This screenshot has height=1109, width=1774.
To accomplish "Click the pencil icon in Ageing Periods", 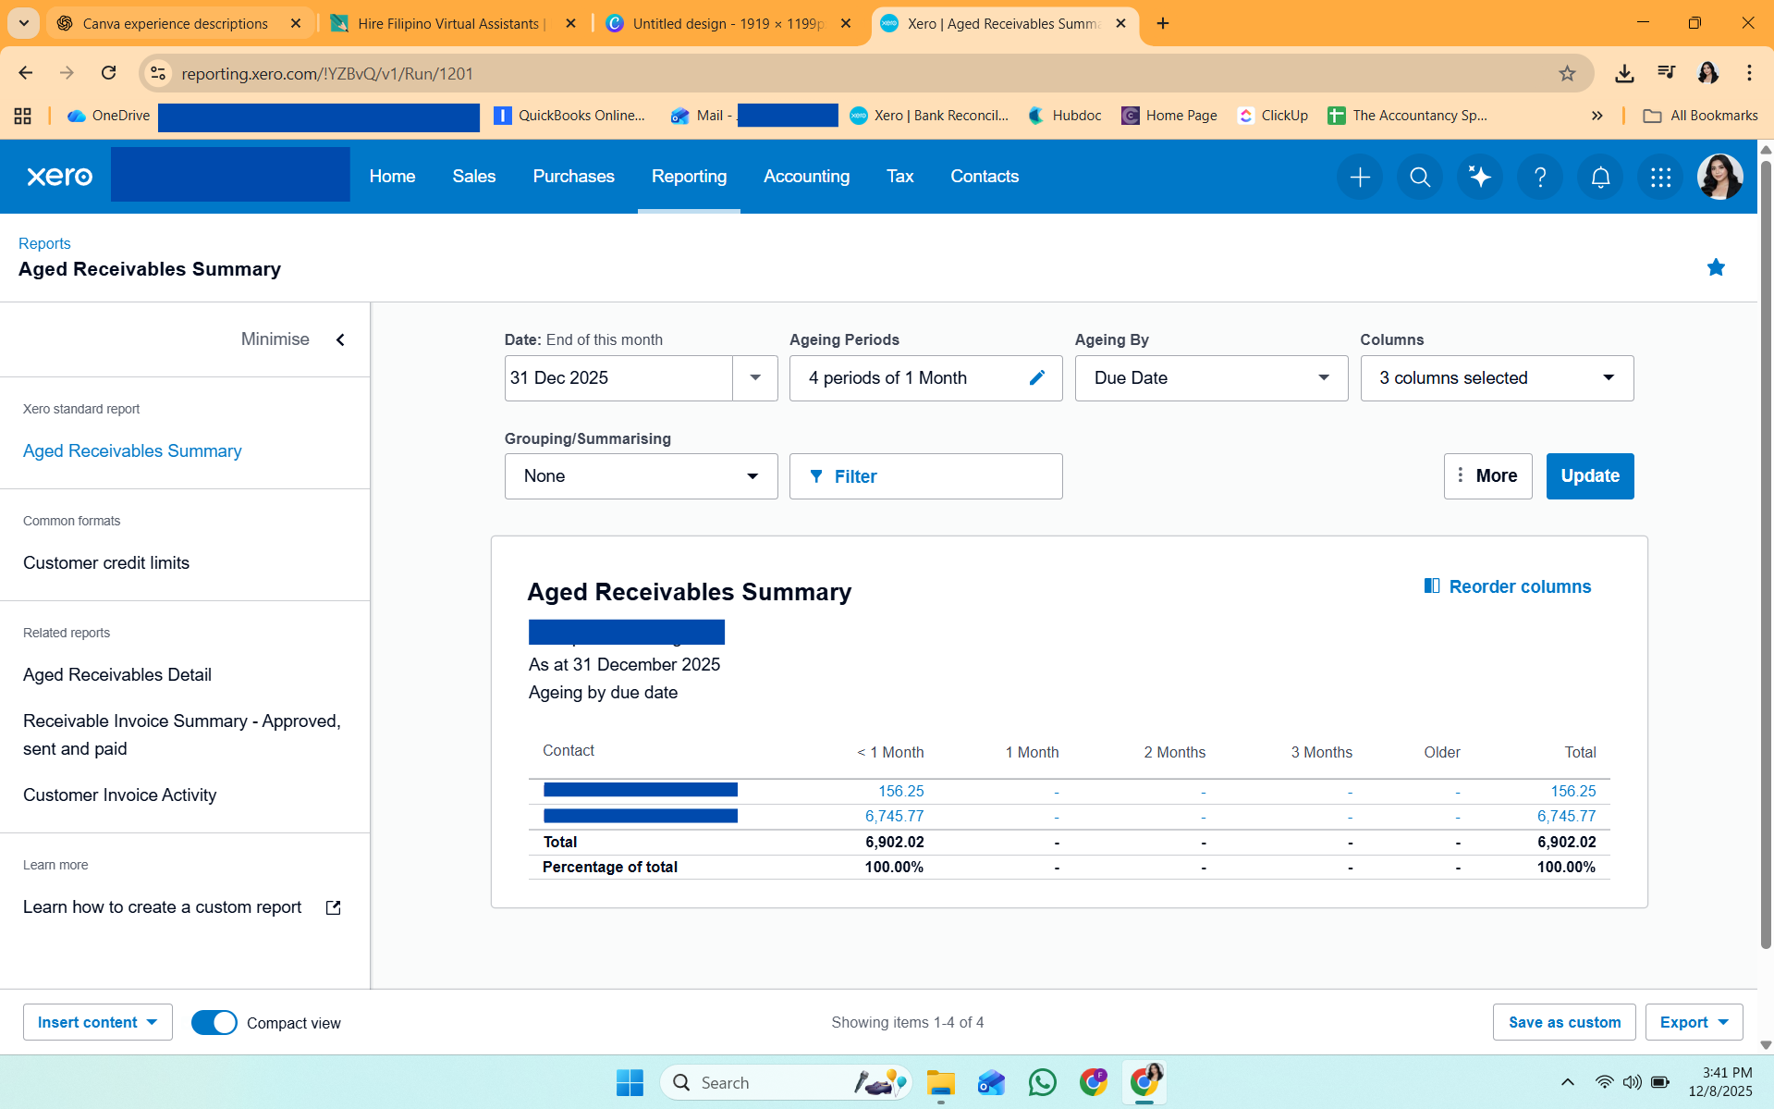I will 1037,377.
